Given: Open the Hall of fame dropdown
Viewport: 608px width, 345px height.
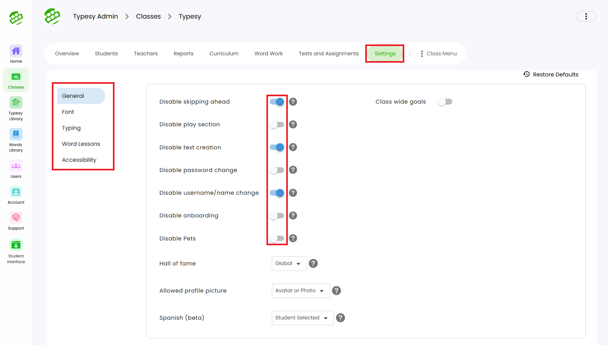Looking at the screenshot, I should (x=289, y=263).
